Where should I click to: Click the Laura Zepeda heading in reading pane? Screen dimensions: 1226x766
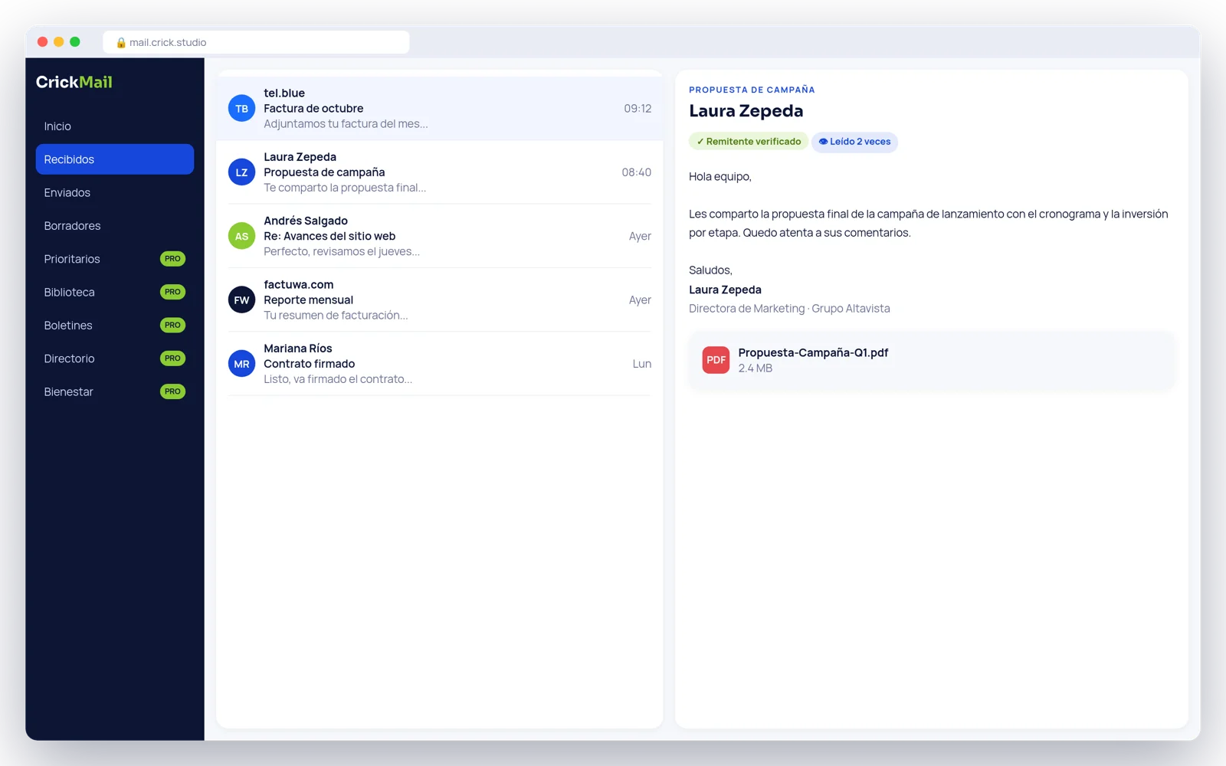pyautogui.click(x=746, y=111)
